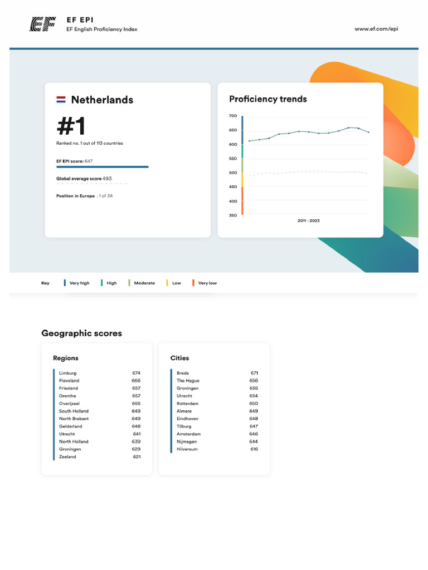The width and height of the screenshot is (428, 570).
Task: Click the Low key color marker
Action: coord(167,283)
